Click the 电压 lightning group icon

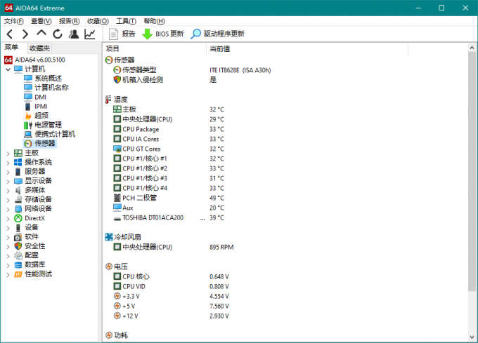point(109,267)
